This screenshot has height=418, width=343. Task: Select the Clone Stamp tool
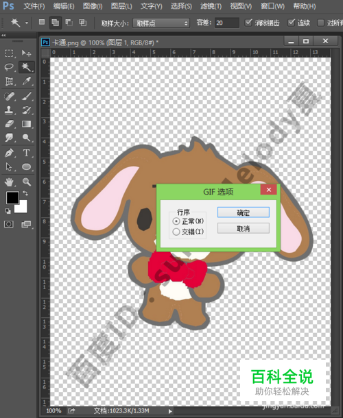coord(9,110)
